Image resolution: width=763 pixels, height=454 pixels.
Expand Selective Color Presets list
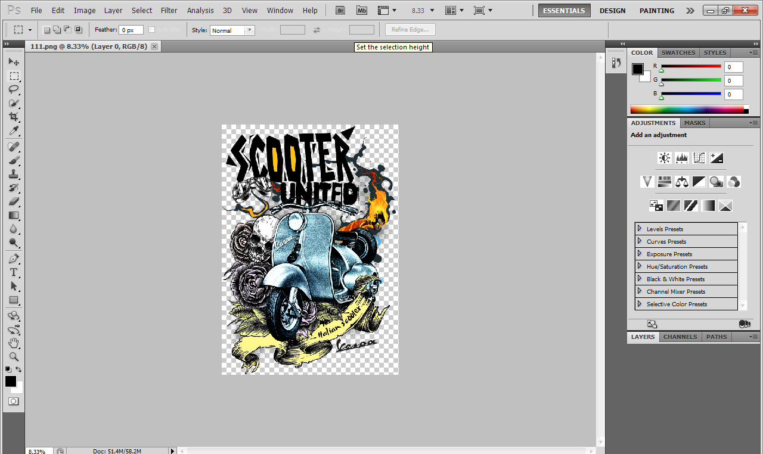[x=640, y=304]
